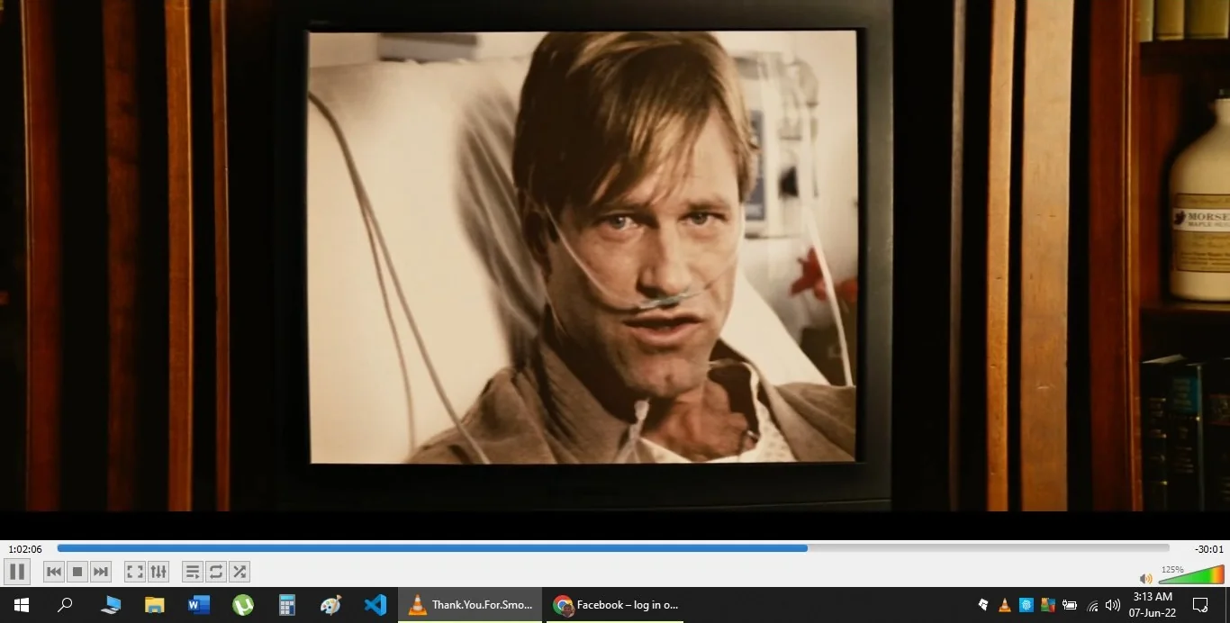Viewport: 1230px width, 623px height.
Task: Open fingerprint app tray icon
Action: 1027,605
